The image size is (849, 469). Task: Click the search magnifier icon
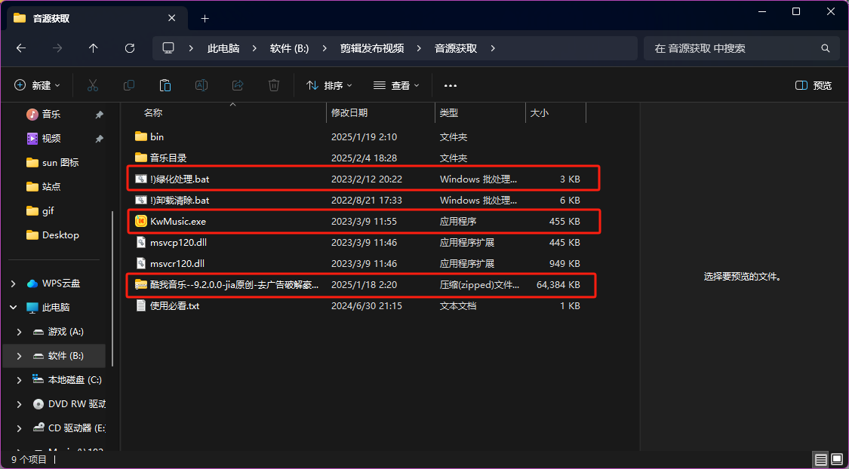[826, 48]
